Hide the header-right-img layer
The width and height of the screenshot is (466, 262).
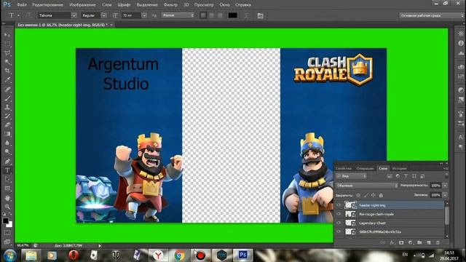[x=339, y=205]
